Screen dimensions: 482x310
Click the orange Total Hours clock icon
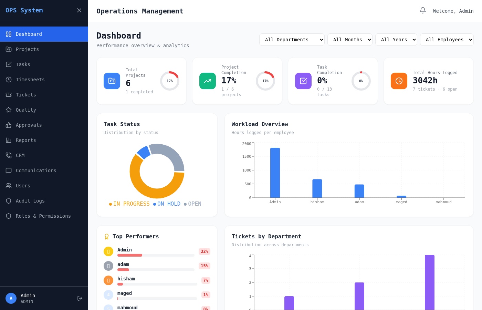tap(399, 81)
